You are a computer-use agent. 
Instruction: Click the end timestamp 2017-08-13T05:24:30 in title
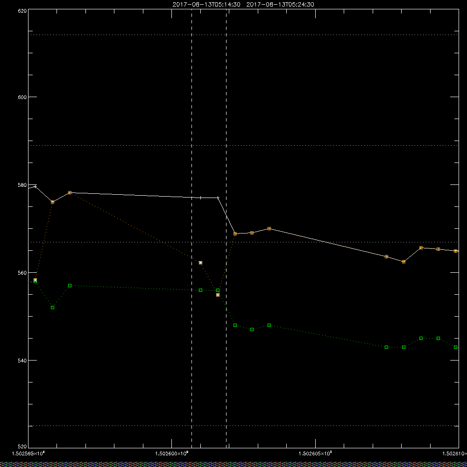pyautogui.click(x=280, y=5)
